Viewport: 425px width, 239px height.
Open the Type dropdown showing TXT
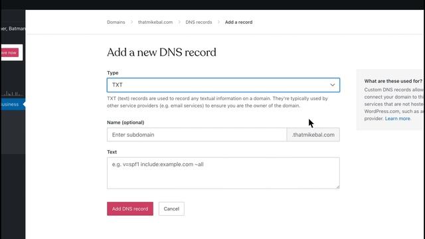coord(223,85)
